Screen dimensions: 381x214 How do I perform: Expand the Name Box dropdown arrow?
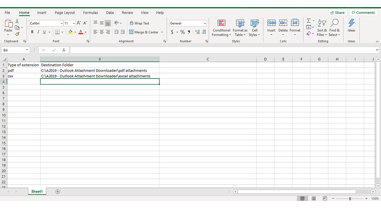(x=27, y=50)
